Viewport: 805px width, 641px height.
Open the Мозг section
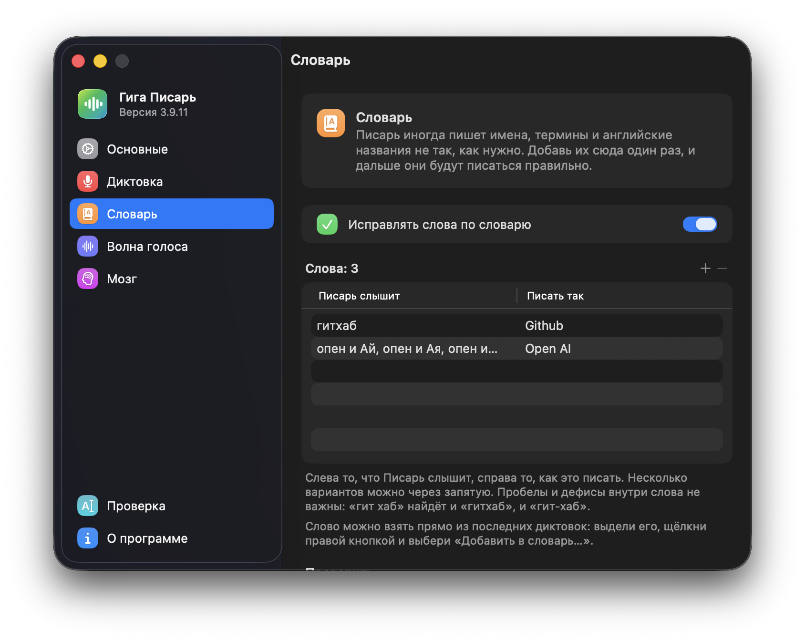click(x=172, y=279)
